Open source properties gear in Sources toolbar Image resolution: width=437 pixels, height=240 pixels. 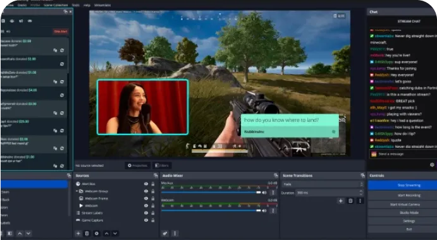pos(97,233)
